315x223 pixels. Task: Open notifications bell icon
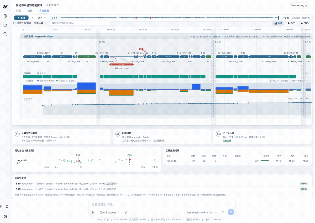pyautogui.click(x=7, y=207)
